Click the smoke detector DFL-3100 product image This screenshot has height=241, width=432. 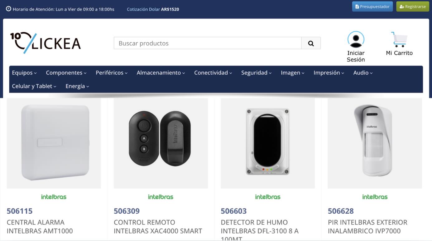coord(268,143)
